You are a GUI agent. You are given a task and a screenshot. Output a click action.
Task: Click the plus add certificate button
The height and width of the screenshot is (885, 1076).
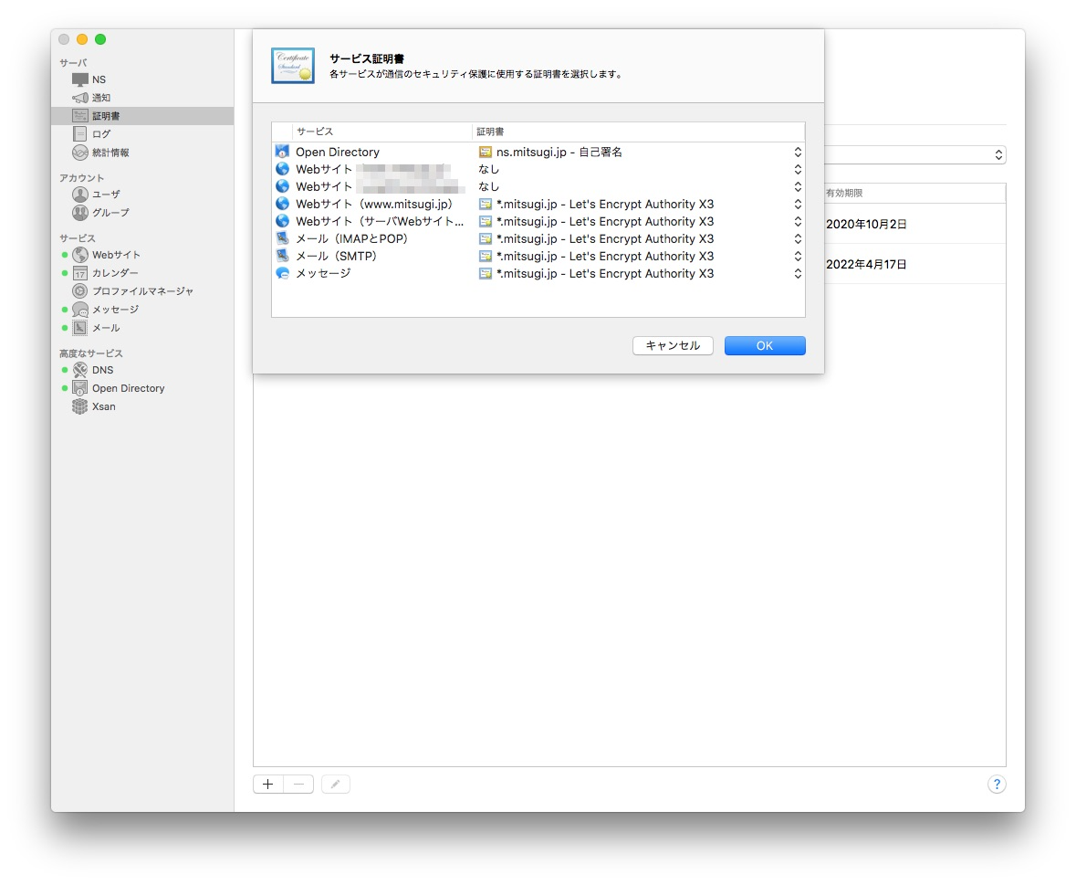(x=268, y=785)
